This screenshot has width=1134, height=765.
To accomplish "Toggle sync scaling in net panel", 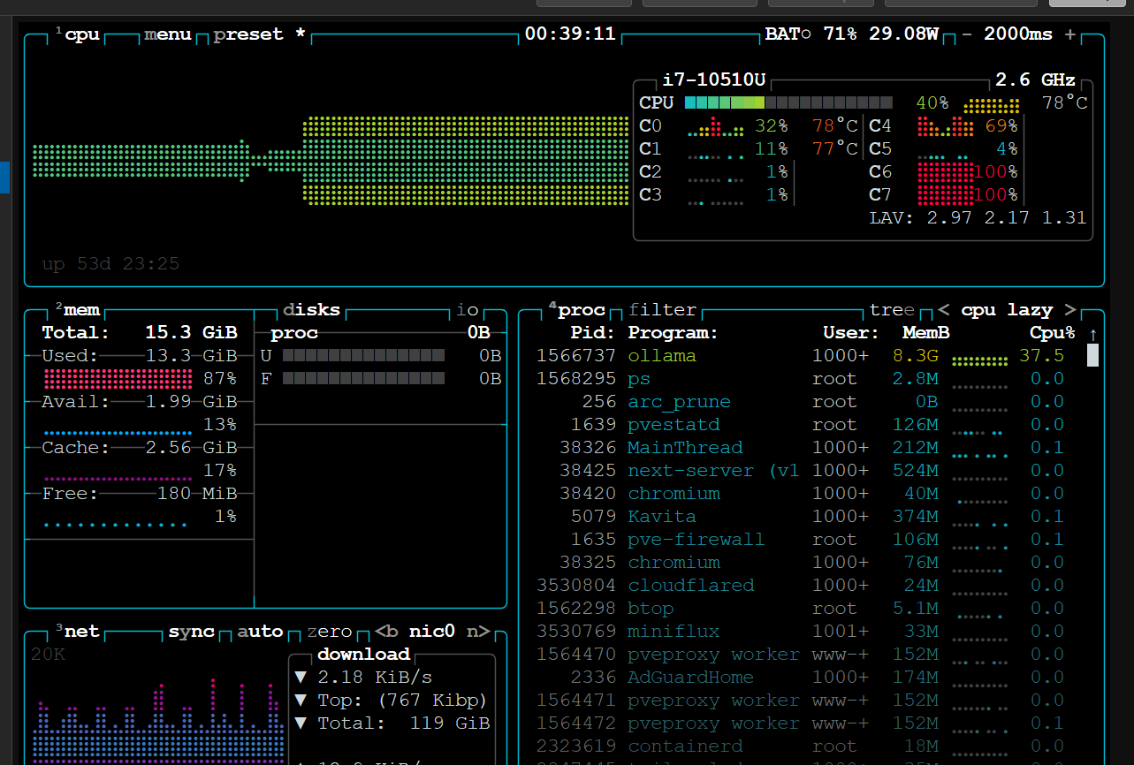I will (192, 632).
